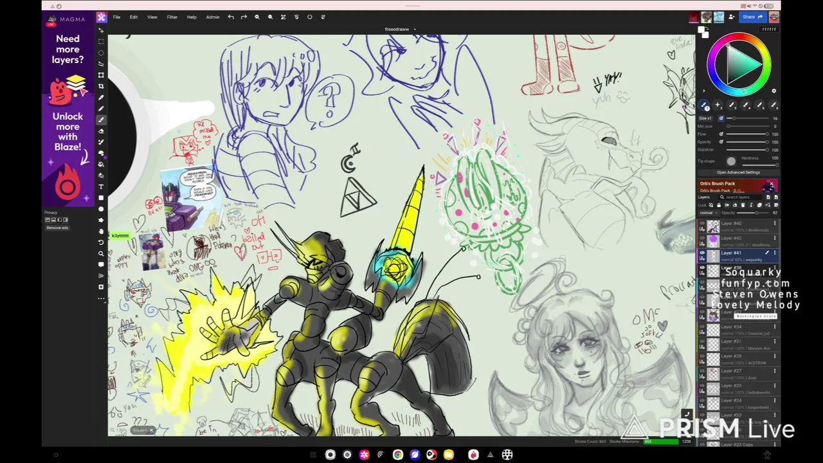
Task: Click the blue Share button
Action: (752, 17)
